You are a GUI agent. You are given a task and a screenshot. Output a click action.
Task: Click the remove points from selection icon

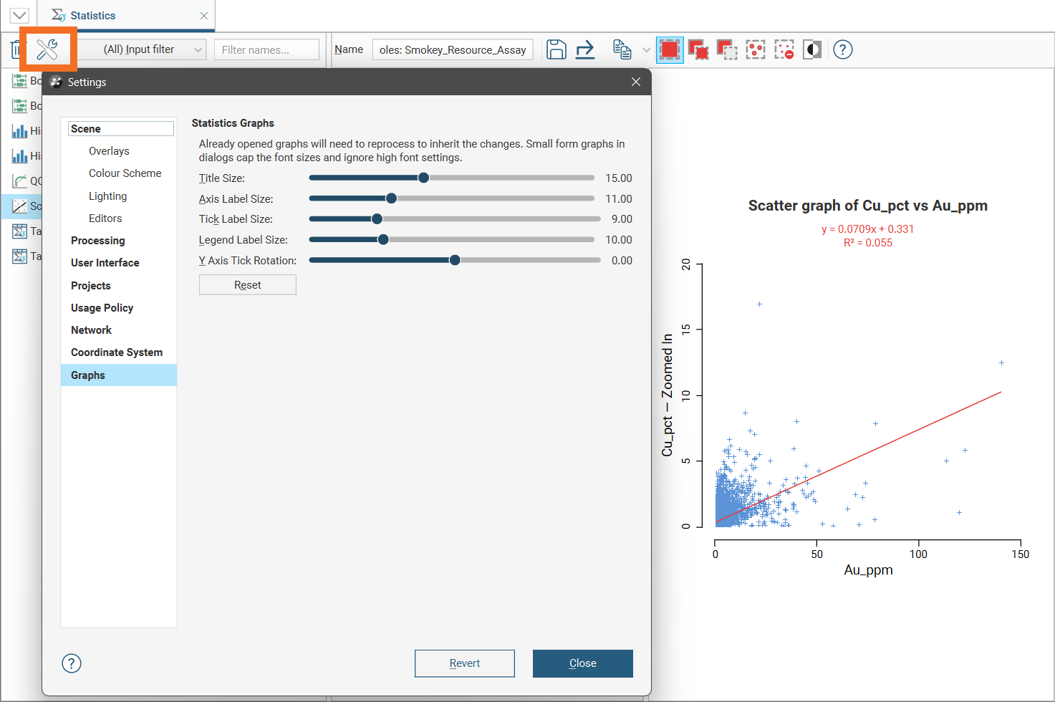tap(784, 49)
